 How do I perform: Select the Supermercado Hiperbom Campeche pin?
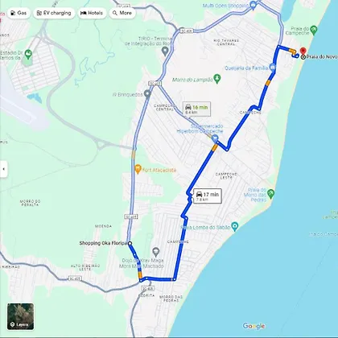[x=215, y=138]
